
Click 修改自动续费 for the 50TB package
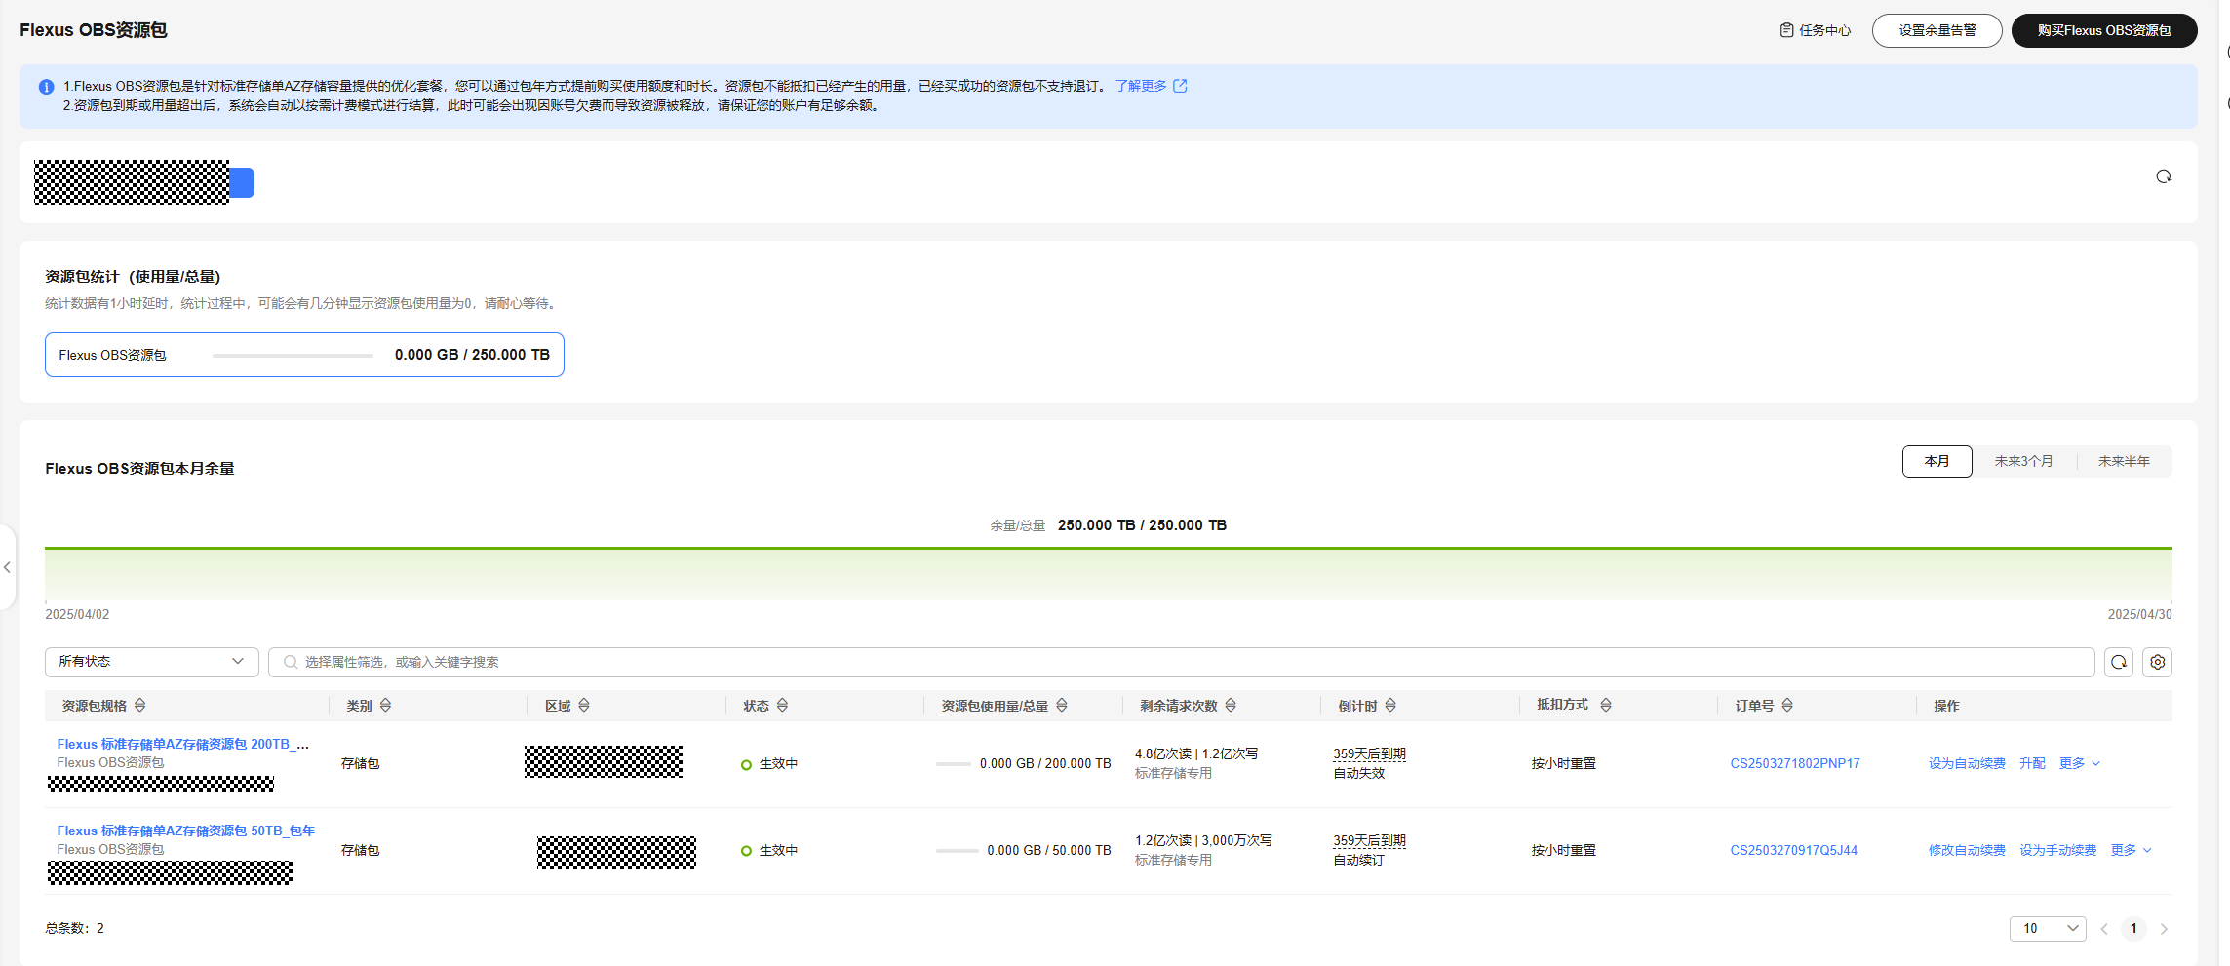click(1967, 850)
